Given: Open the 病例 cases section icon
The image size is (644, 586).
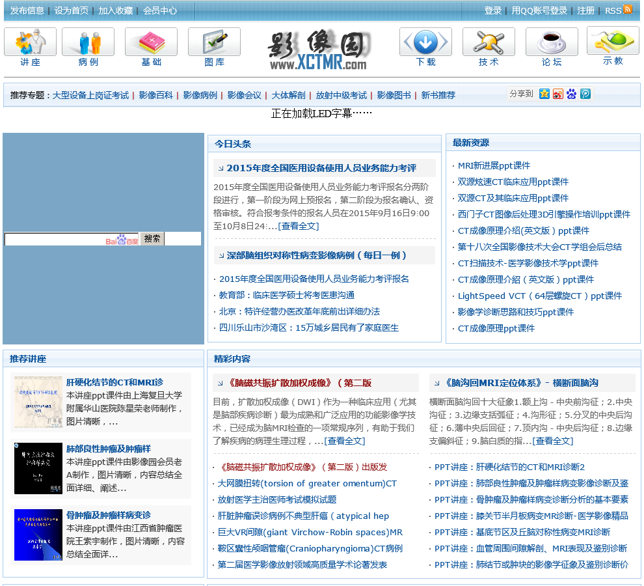Looking at the screenshot, I should point(88,42).
